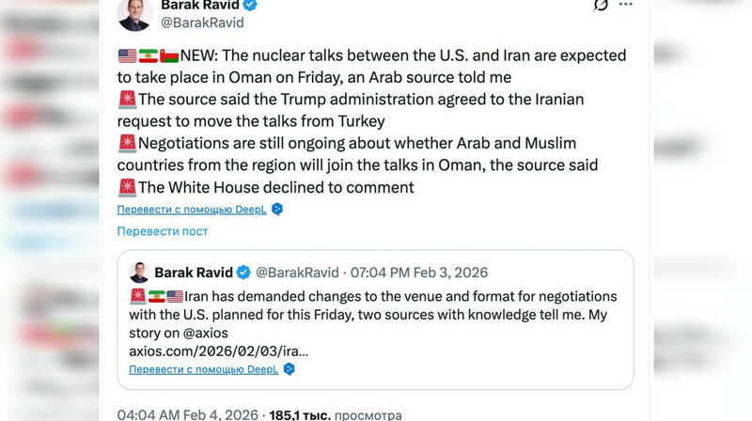Click 'Перевести пост' translate link
The image size is (752, 421).
(163, 231)
